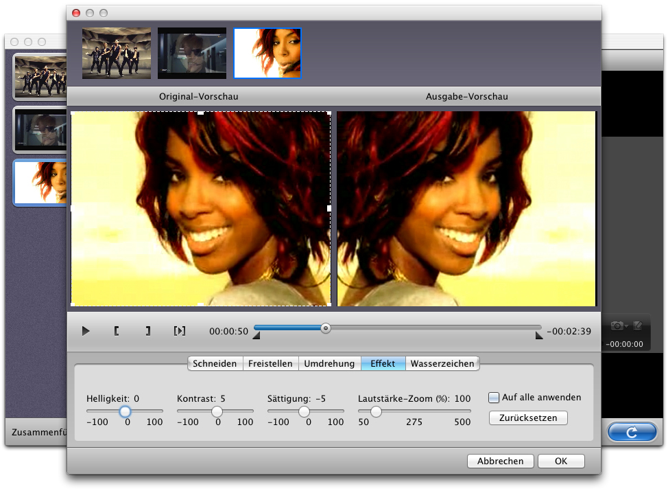This screenshot has width=668, height=491.
Task: Click the Lautstärke-Zoom slider handle
Action: coord(376,411)
